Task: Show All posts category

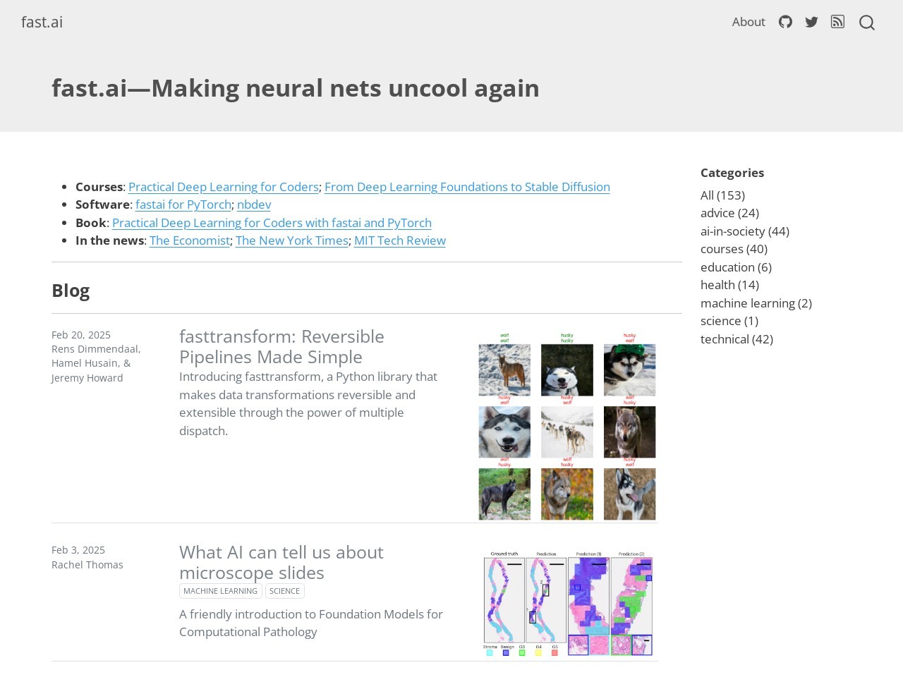Action: point(722,195)
